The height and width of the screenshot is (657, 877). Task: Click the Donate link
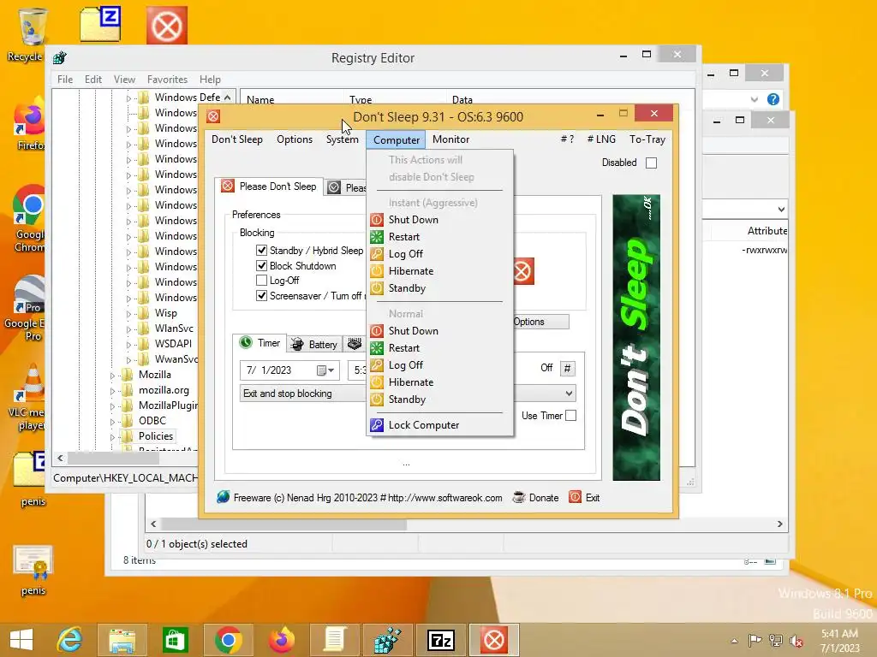pos(536,498)
